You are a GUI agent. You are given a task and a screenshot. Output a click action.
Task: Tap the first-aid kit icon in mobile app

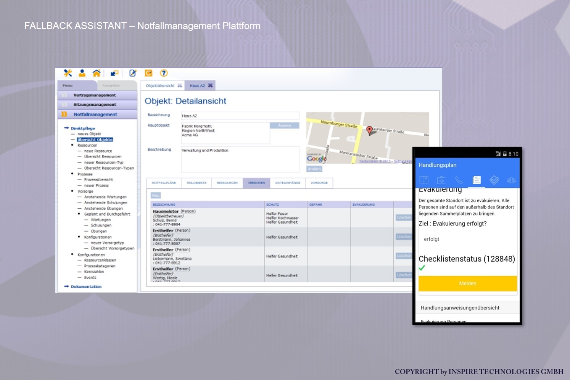[441, 180]
